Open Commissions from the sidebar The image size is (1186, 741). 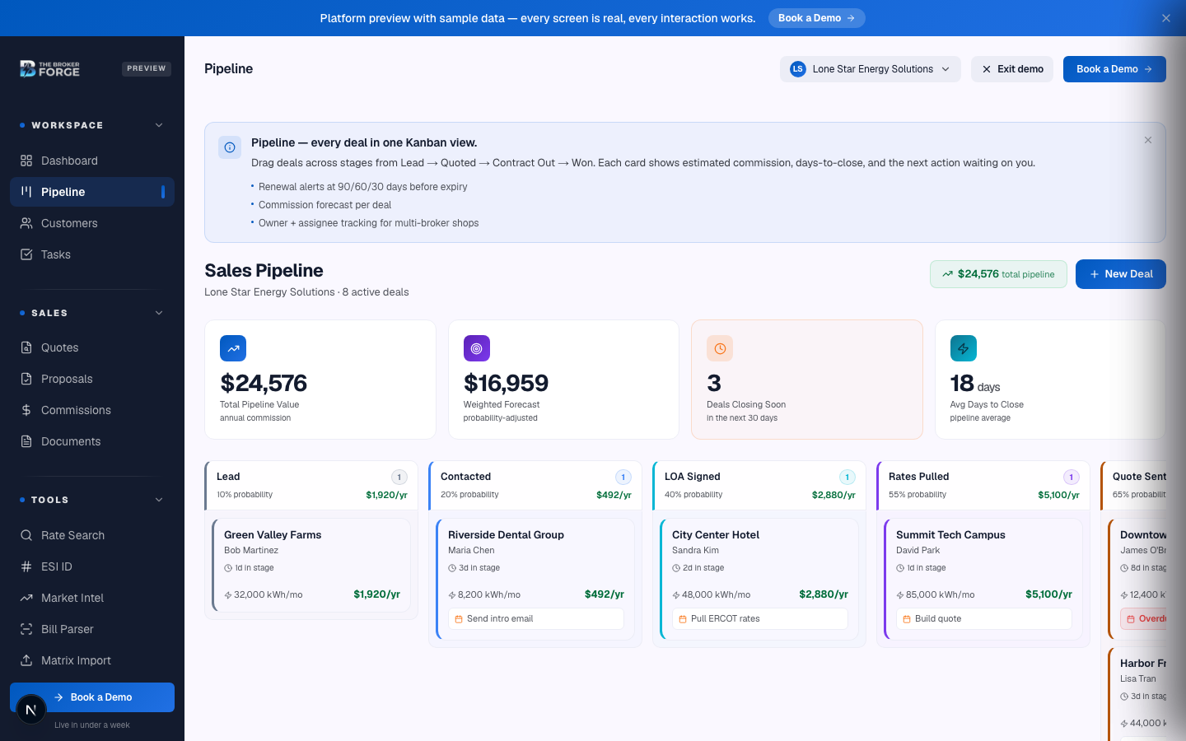point(92,410)
